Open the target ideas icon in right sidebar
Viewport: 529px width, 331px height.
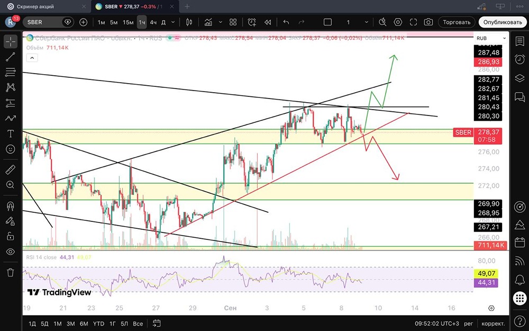tap(519, 207)
